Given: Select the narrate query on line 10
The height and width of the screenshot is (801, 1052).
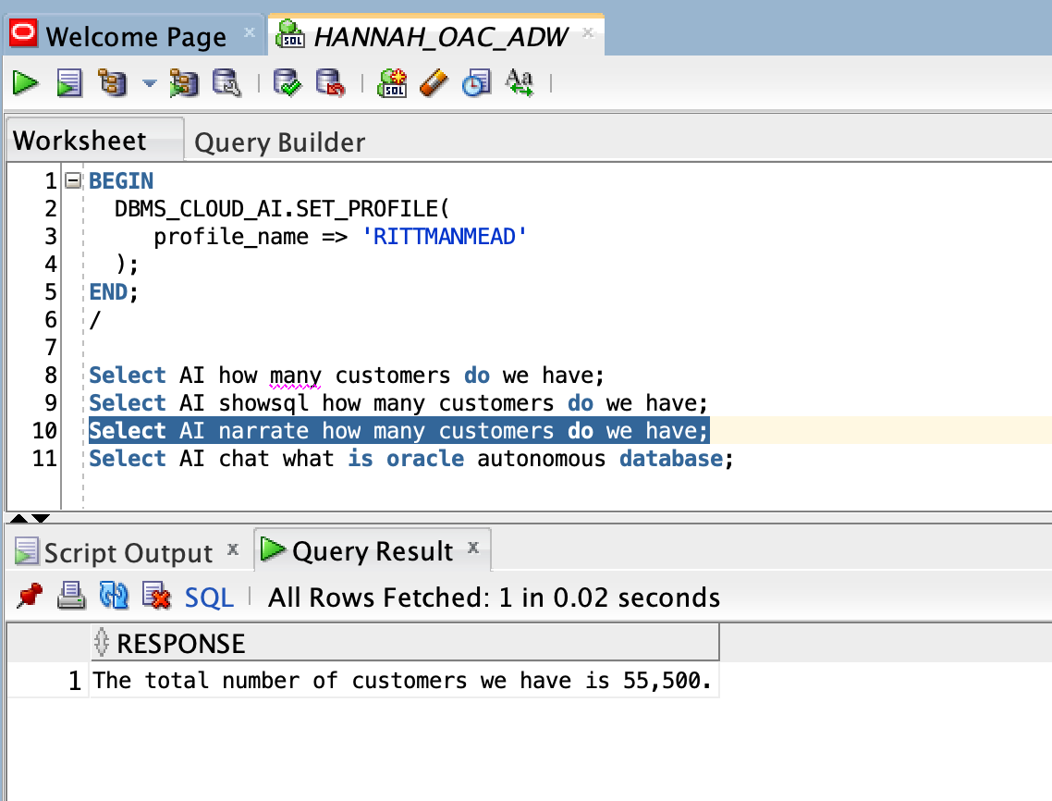Looking at the screenshot, I should tap(398, 430).
